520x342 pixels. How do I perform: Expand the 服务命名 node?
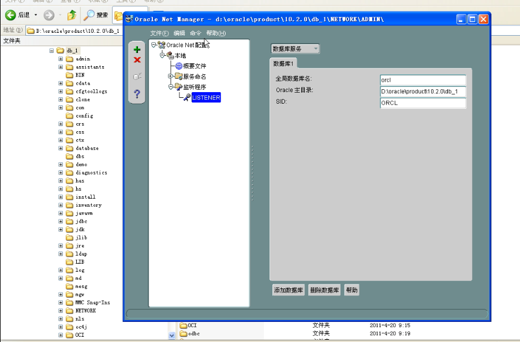click(170, 76)
